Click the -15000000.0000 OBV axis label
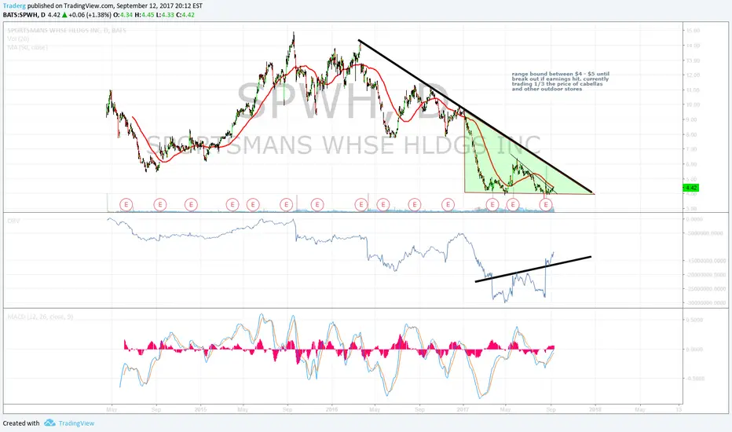Viewport: 732px width, 432px height. [x=706, y=261]
